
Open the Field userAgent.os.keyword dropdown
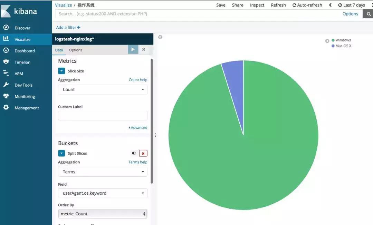(x=102, y=193)
